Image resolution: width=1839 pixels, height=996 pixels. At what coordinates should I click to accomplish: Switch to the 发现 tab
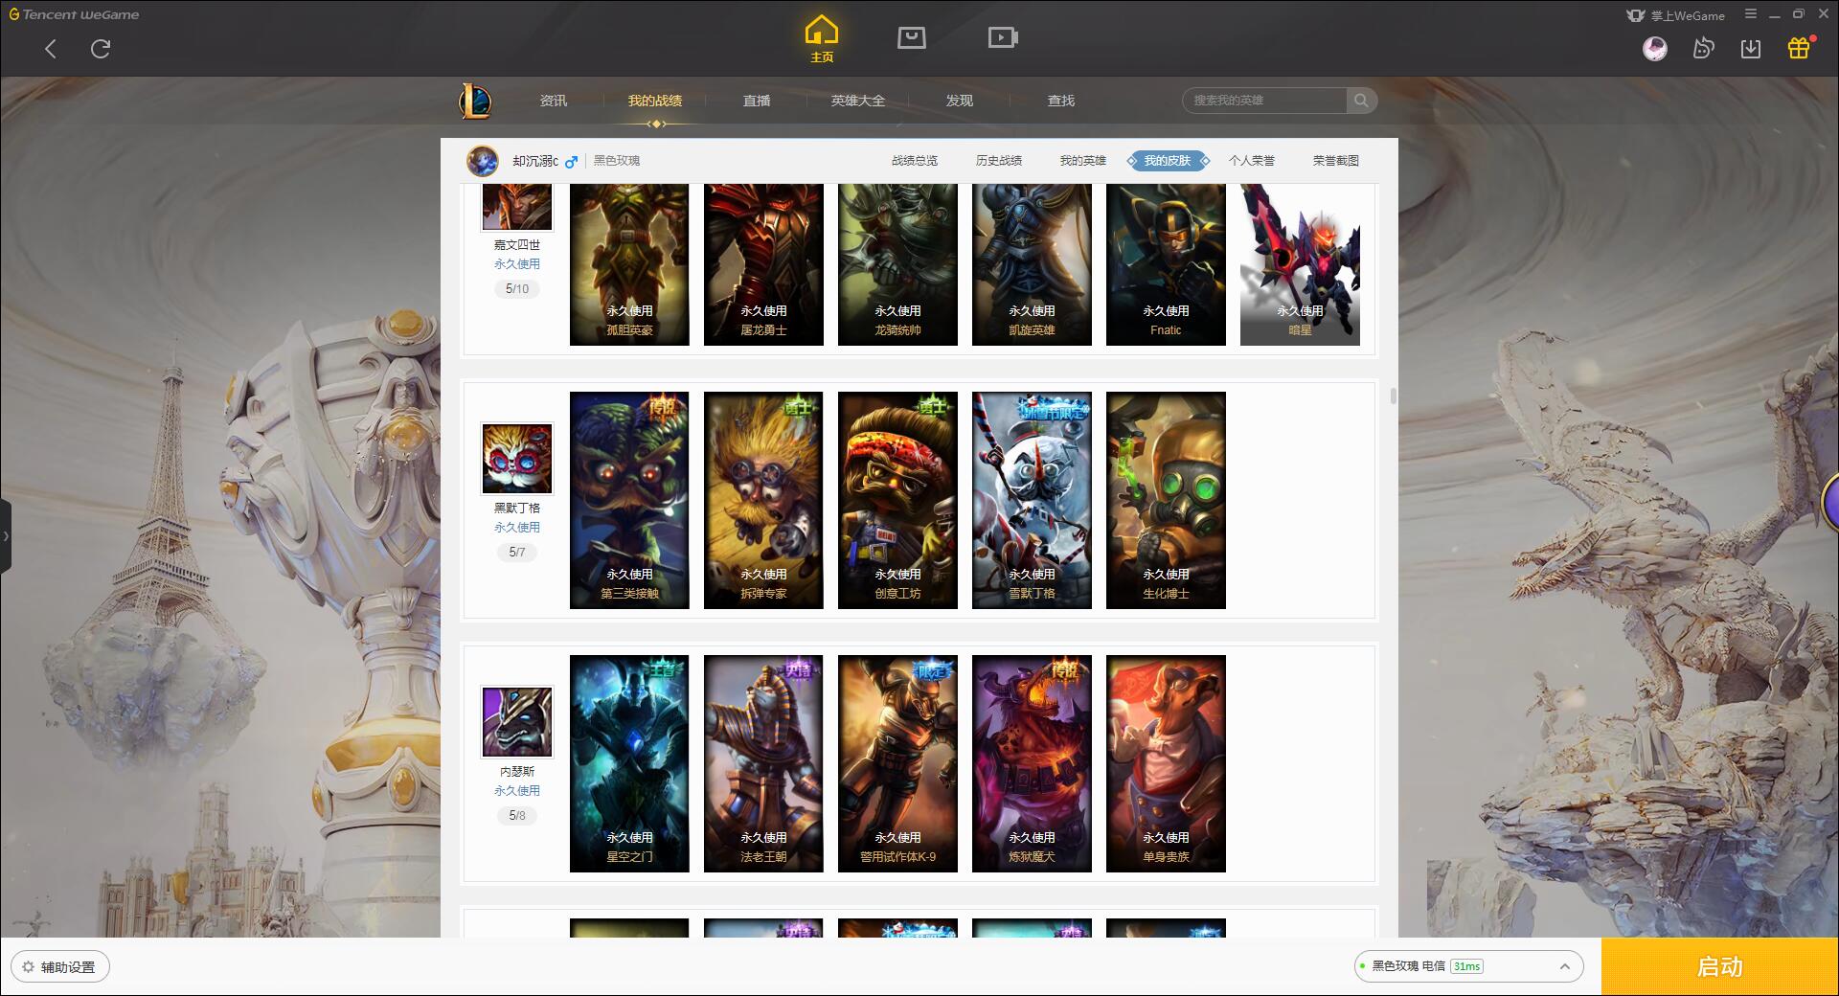click(x=960, y=101)
